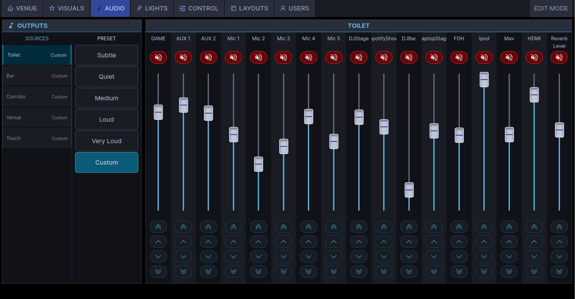575x299 pixels.
Task: Step Mic 4 volume down once
Action: pos(308,257)
